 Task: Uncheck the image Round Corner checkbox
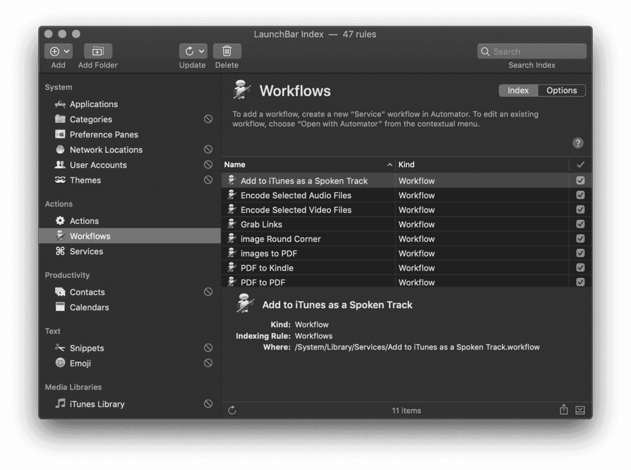coord(580,239)
